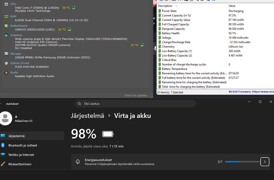Click the RAM module icon in Speccy

(6, 17)
